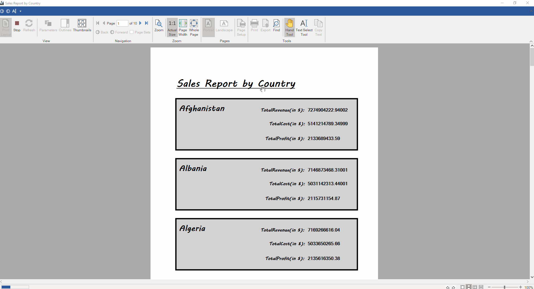The width and height of the screenshot is (534, 289).
Task: Toggle Actual Size 1:1 zoom
Action: [x=172, y=28]
